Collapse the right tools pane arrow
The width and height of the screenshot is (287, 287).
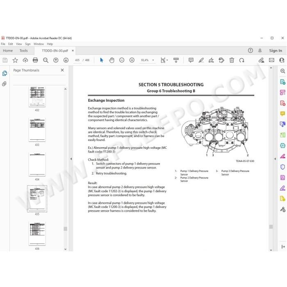pos(275,159)
